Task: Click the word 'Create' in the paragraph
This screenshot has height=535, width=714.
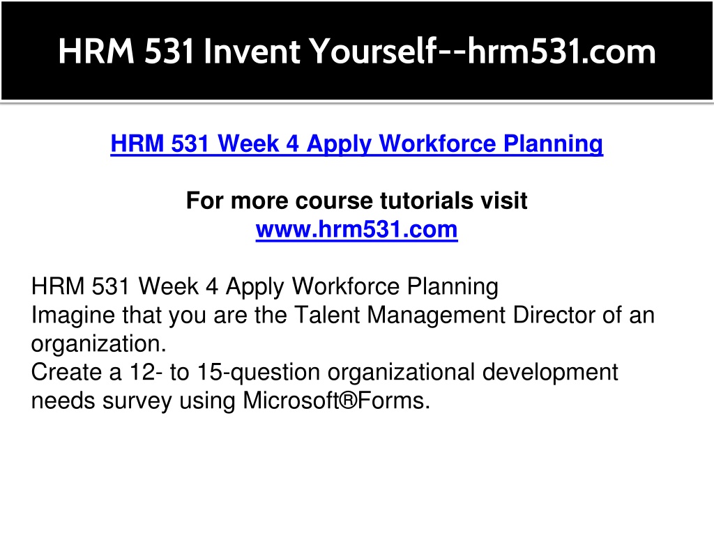Action: (66, 372)
